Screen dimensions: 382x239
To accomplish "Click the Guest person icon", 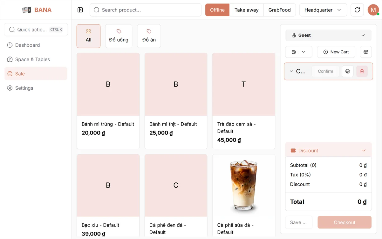I will (x=294, y=35).
